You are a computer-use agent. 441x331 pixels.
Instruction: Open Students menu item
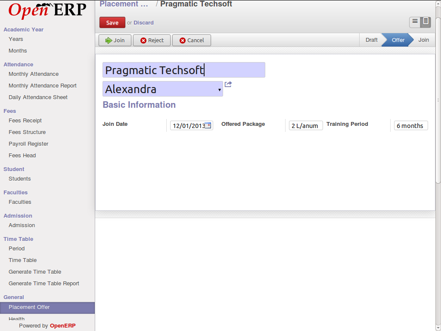pos(20,179)
